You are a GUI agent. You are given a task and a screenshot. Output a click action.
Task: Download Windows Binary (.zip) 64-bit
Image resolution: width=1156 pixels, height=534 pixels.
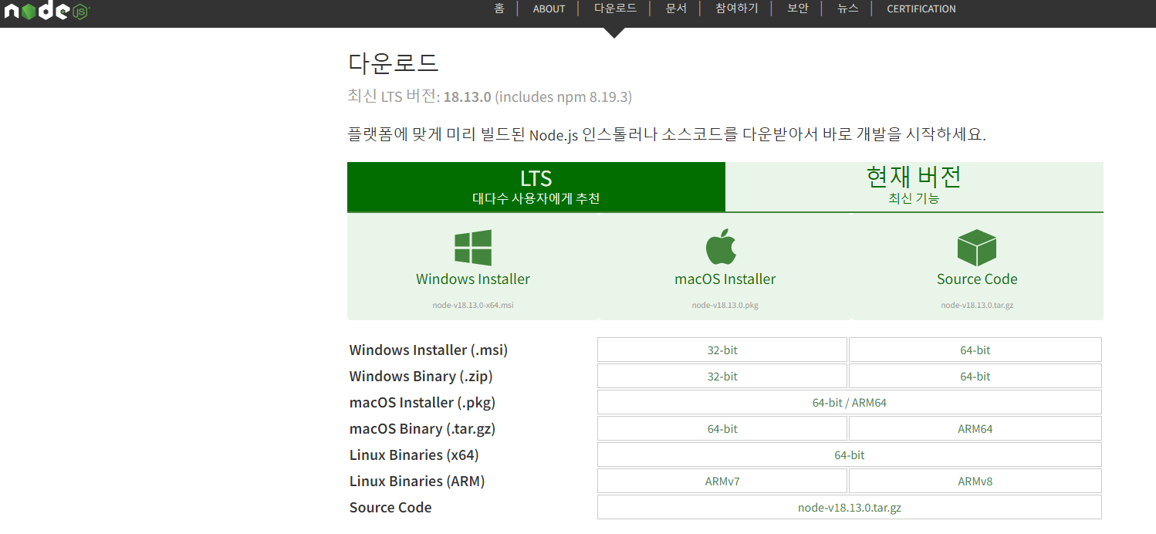[x=975, y=376]
